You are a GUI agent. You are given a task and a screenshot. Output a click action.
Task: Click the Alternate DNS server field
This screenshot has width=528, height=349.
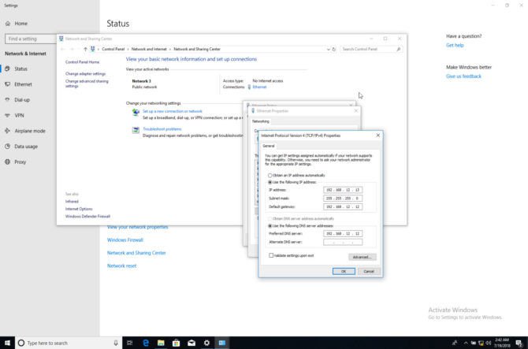point(343,242)
